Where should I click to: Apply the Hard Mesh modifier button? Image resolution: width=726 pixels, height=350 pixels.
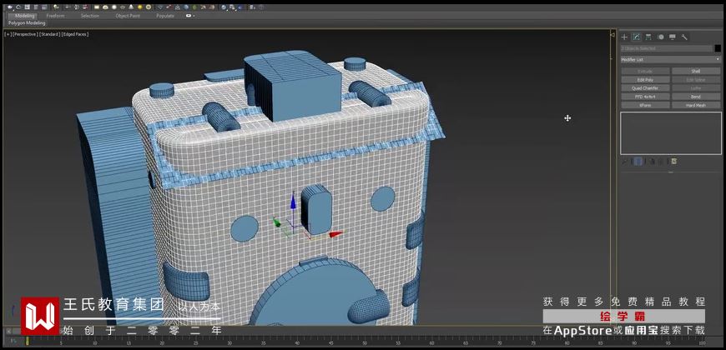pyautogui.click(x=696, y=105)
